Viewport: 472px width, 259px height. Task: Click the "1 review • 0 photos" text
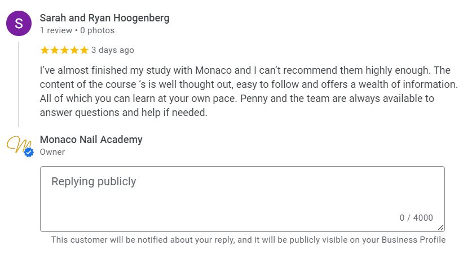(77, 30)
